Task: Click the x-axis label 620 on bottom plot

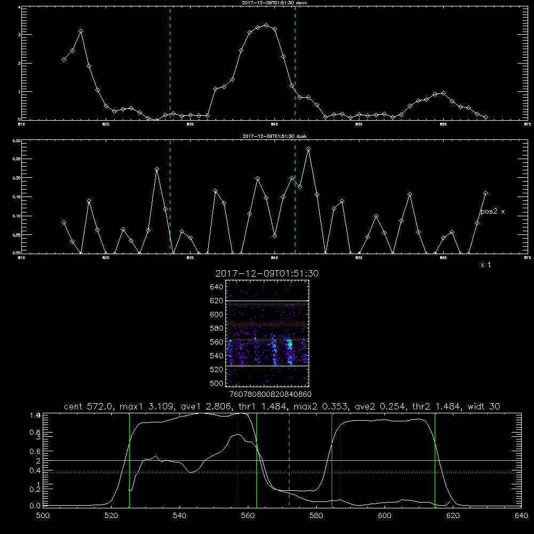Action: [x=453, y=516]
